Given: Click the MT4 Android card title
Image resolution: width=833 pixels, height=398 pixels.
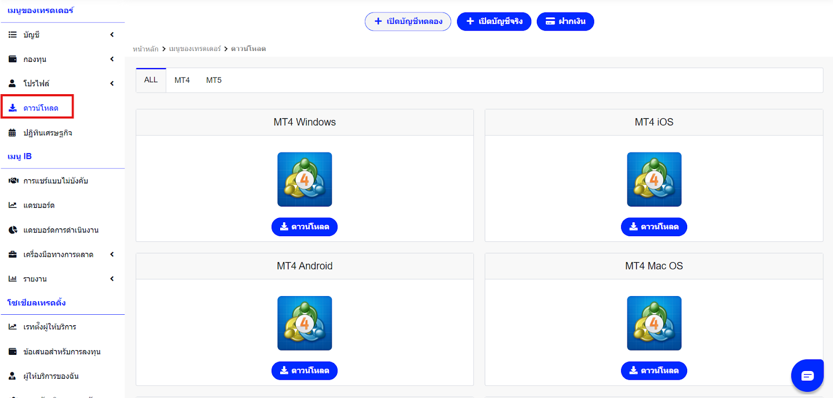Looking at the screenshot, I should [305, 266].
